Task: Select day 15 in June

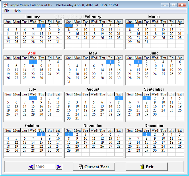Action: click(138, 70)
